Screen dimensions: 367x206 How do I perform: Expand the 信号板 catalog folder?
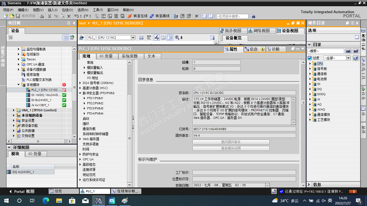tap(310, 69)
